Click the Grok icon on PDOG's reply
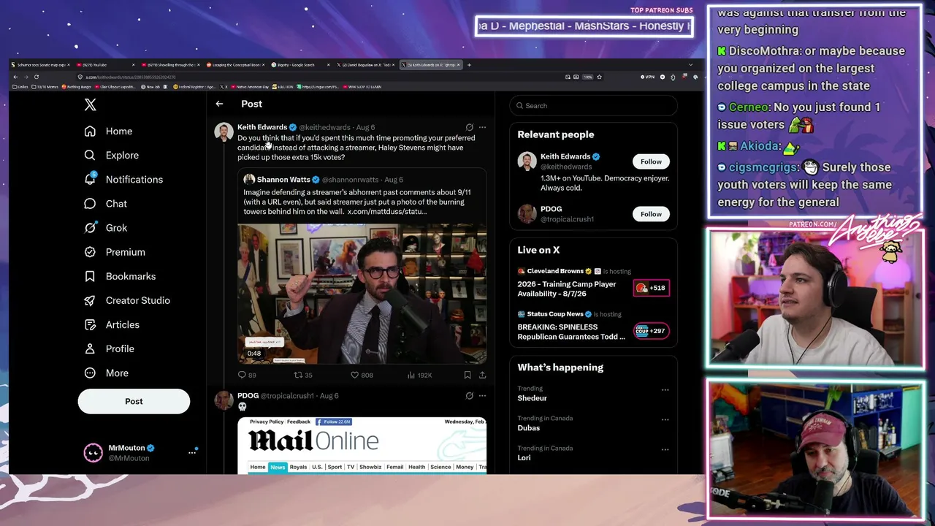The width and height of the screenshot is (935, 526). [470, 396]
